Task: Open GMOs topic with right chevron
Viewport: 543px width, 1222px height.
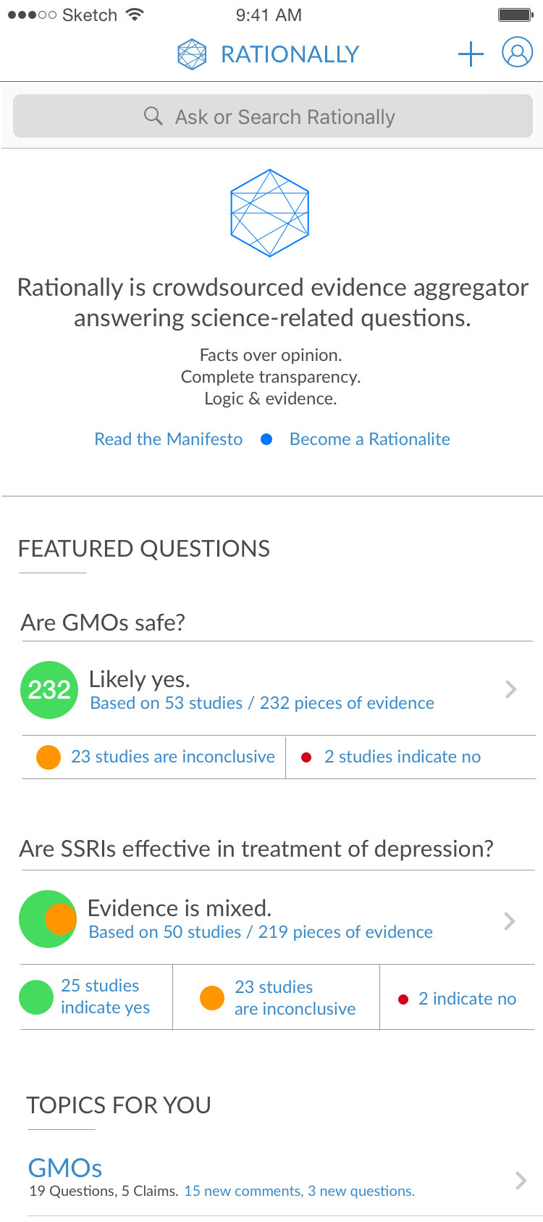Action: 521,1181
